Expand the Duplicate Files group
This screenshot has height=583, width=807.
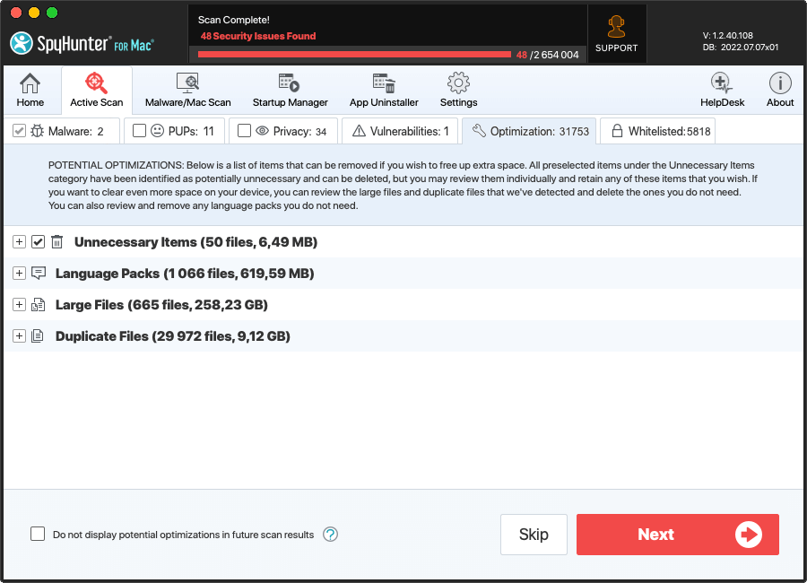click(19, 336)
